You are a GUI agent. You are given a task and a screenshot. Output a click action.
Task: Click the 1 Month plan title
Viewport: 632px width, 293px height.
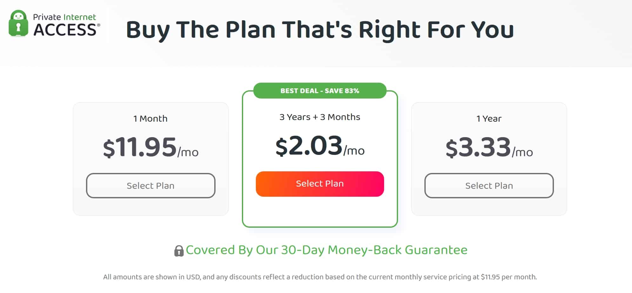pos(150,118)
